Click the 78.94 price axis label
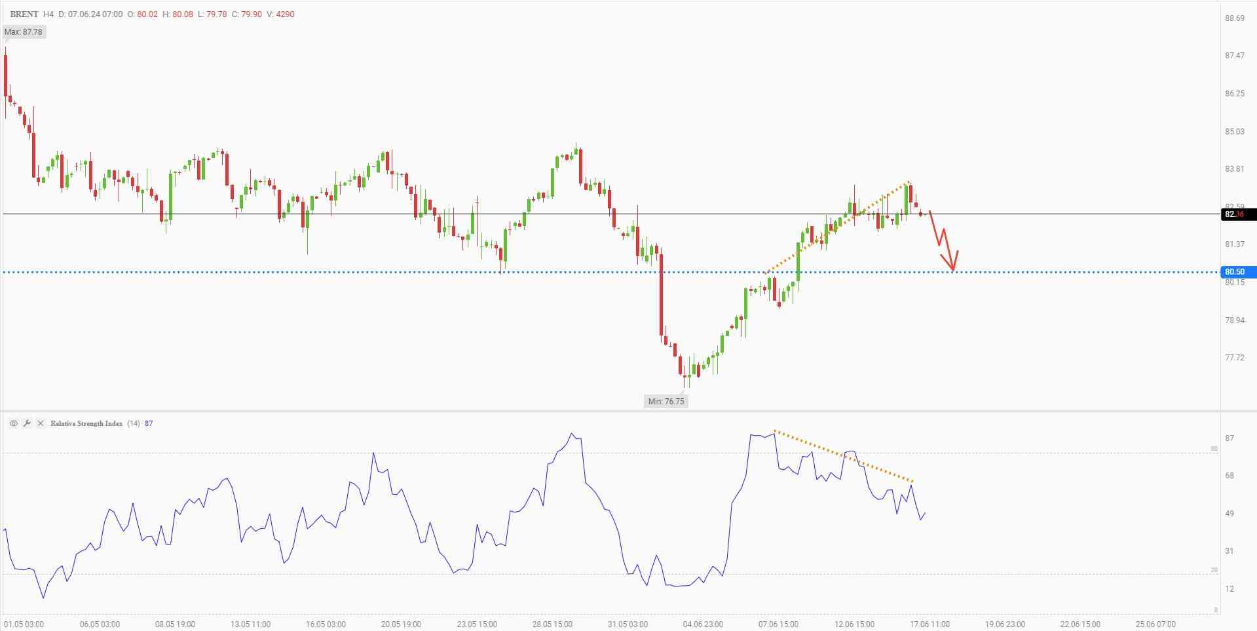Viewport: 1257px width, 631px height. [x=1235, y=320]
